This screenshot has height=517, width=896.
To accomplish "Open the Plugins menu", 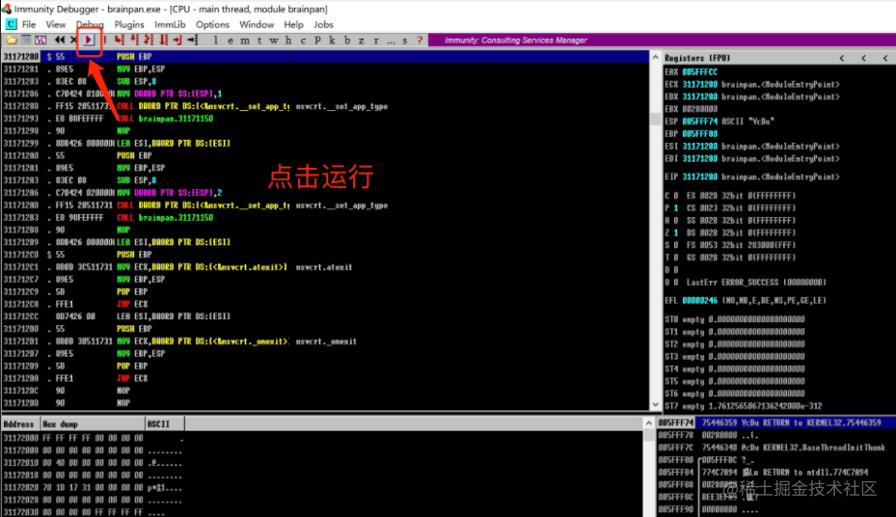I will pos(129,24).
